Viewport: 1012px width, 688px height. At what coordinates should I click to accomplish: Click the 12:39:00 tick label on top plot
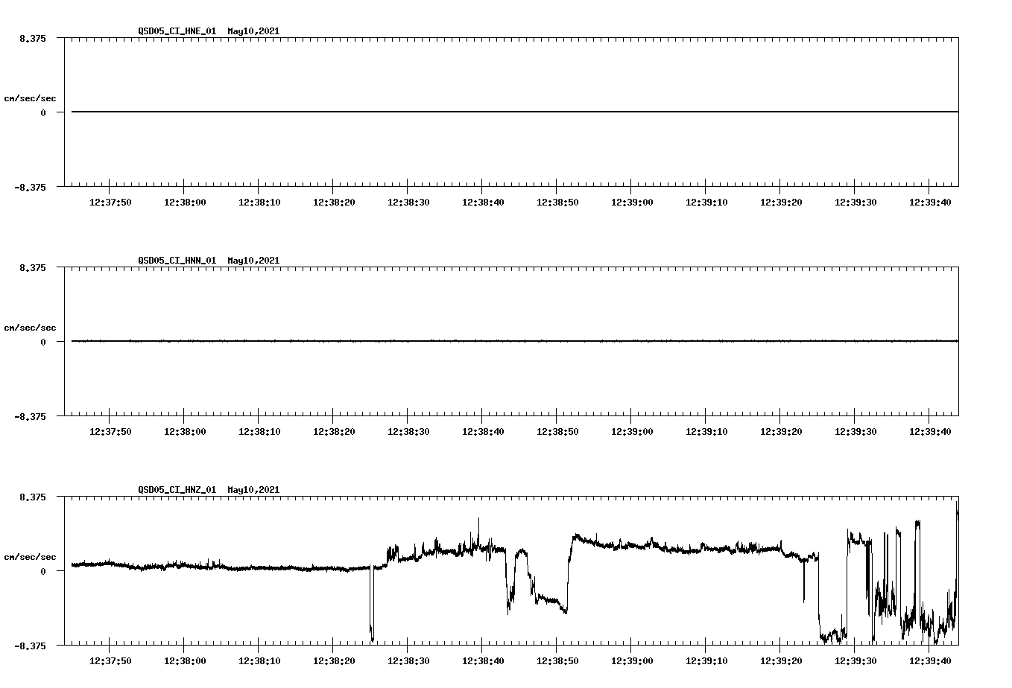[632, 201]
